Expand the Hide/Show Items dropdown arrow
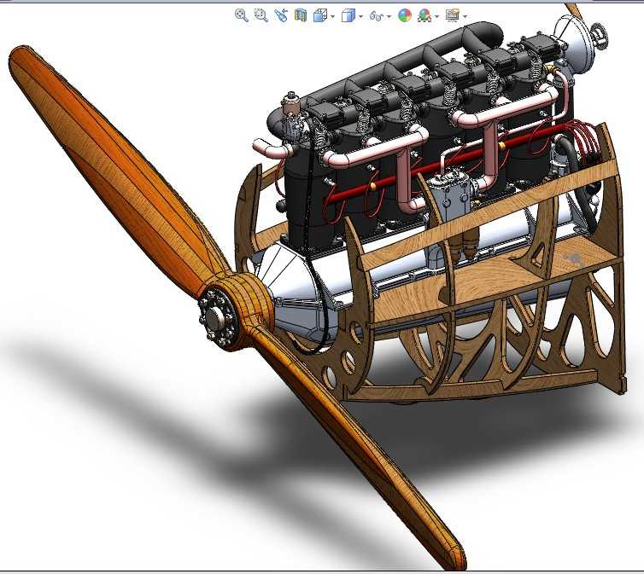 [x=389, y=16]
